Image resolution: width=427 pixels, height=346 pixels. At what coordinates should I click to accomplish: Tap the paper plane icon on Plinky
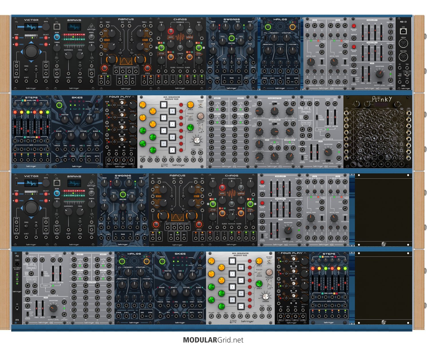[x=388, y=112]
